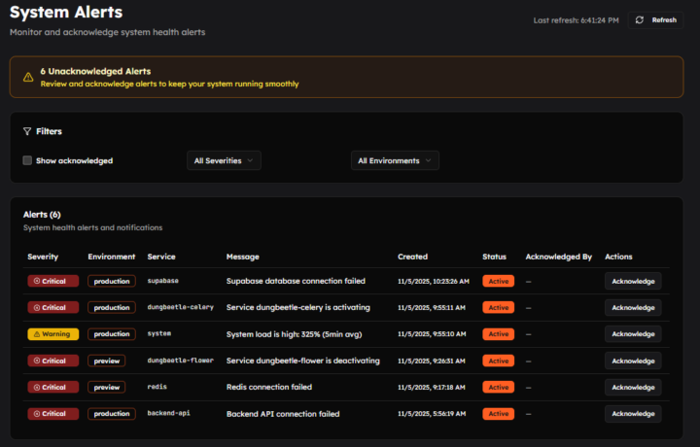Click Critical badge in supabase row
The height and width of the screenshot is (447, 700).
53,281
